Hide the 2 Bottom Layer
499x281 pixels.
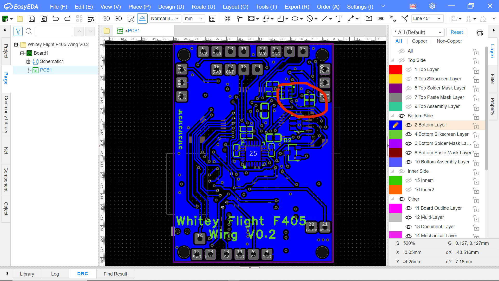(408, 125)
